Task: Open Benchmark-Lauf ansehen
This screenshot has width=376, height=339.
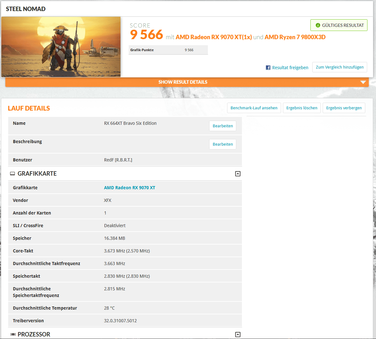Action: coord(254,108)
